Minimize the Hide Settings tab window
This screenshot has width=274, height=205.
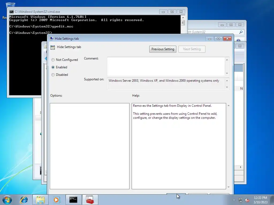coord(210,39)
